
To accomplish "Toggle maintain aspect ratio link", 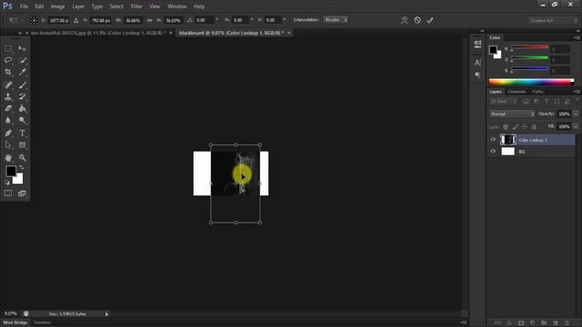I will point(149,20).
